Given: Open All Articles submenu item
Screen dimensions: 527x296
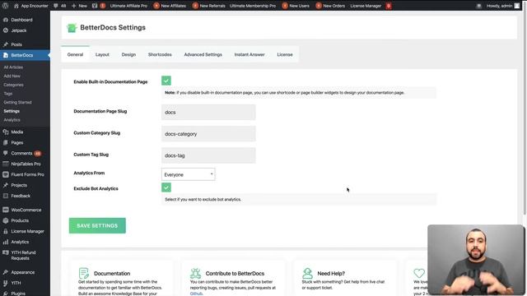Looking at the screenshot, I should click(x=13, y=67).
